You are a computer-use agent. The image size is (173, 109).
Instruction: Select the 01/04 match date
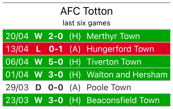[17, 75]
